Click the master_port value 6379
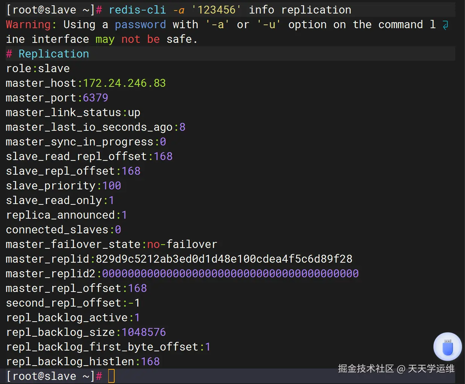This screenshot has width=465, height=384. pos(95,98)
